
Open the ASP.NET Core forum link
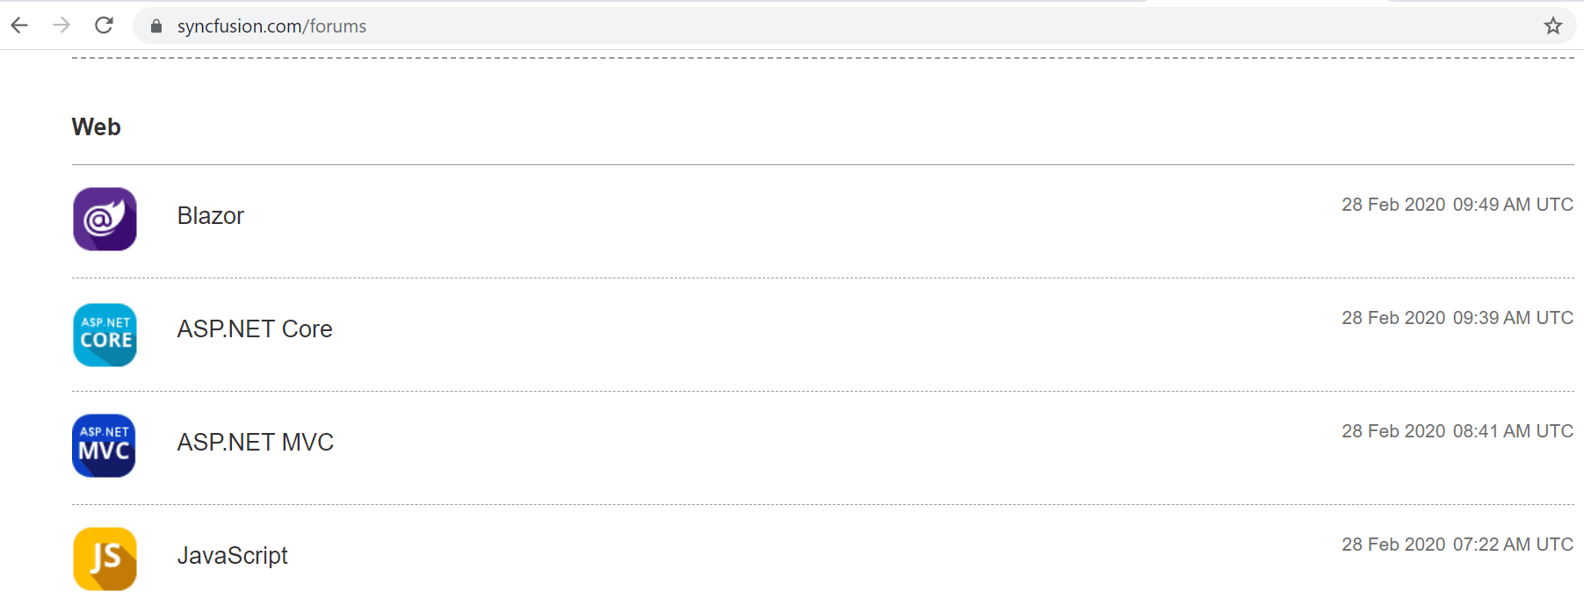(254, 329)
